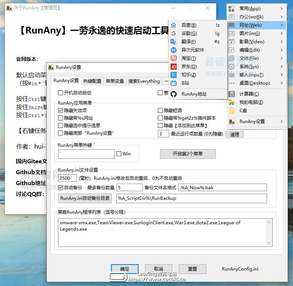Expand the 常用(App) submenu arrow
This screenshot has height=286, width=293.
coord(281,9)
